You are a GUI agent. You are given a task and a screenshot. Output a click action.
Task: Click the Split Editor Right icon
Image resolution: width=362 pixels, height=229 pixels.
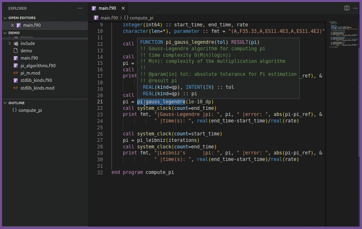[x=347, y=8]
